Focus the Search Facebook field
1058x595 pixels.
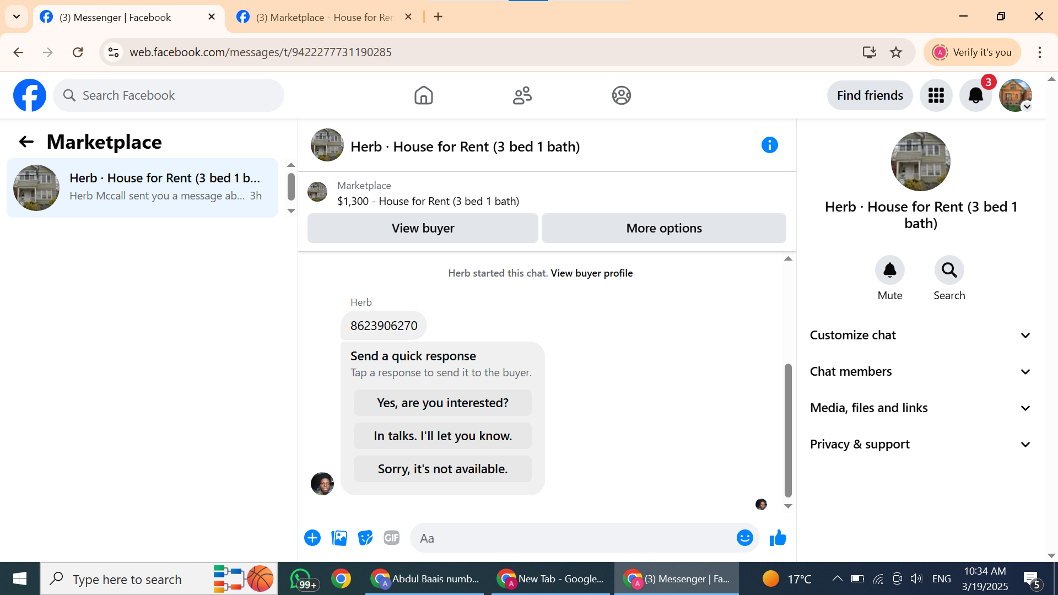point(169,95)
